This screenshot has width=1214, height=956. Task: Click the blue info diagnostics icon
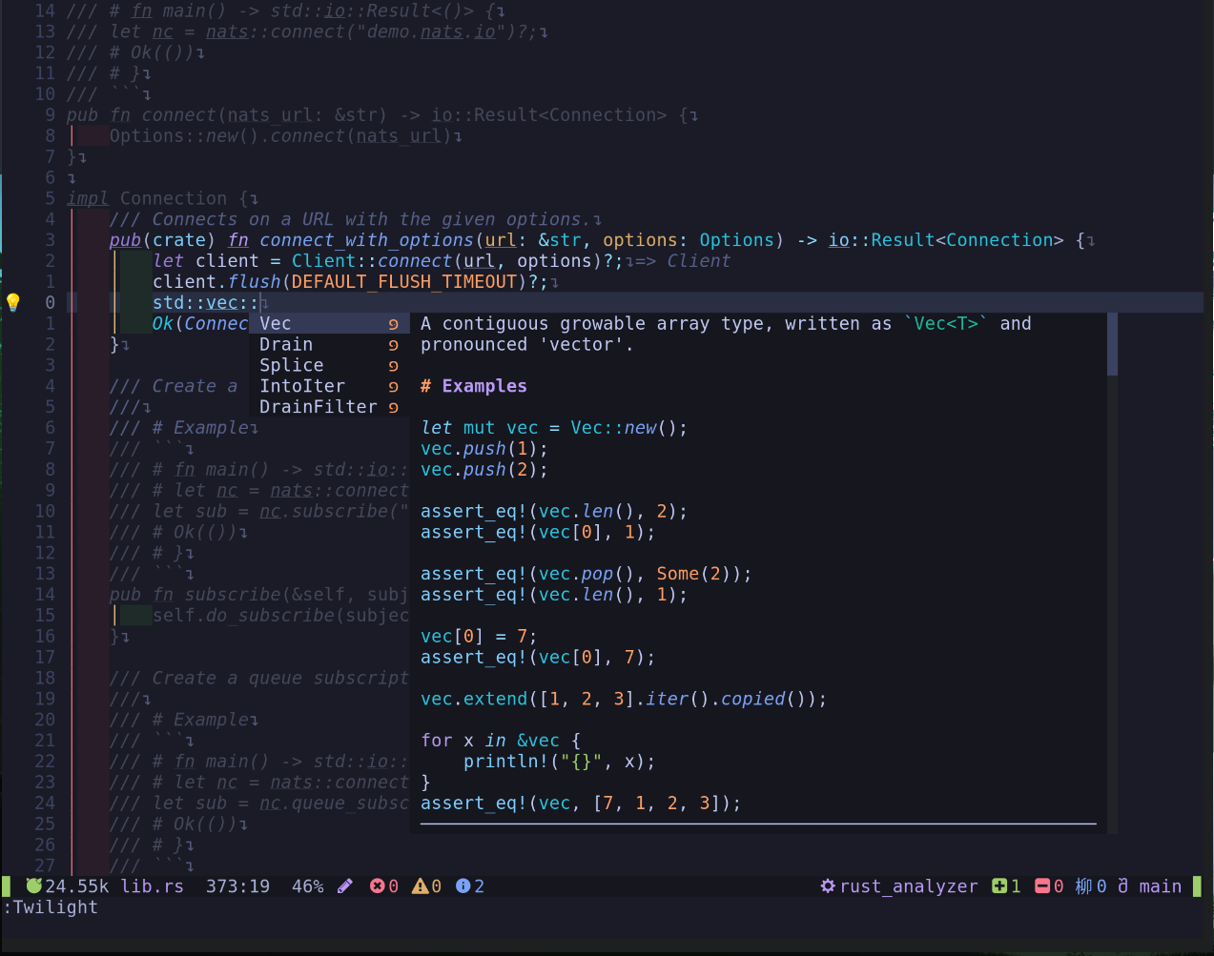[463, 886]
